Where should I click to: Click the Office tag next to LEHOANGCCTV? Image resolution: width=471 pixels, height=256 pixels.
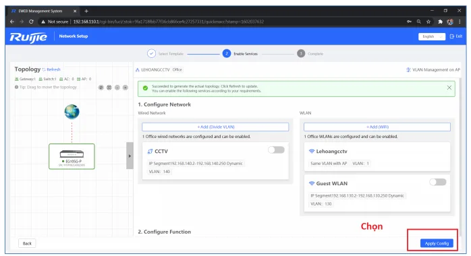pyautogui.click(x=177, y=70)
